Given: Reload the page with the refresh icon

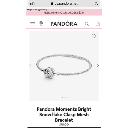Looking at the screenshot, I should point(96,4).
